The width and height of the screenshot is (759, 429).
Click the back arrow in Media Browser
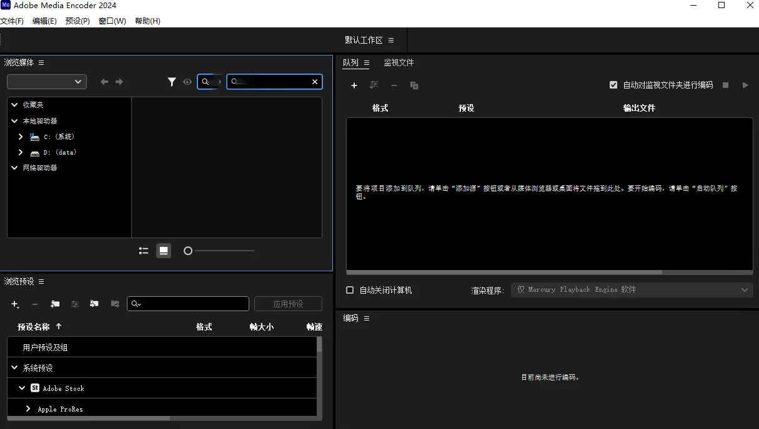(x=104, y=82)
